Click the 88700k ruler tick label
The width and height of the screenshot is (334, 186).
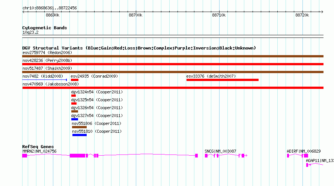[x=135, y=15]
